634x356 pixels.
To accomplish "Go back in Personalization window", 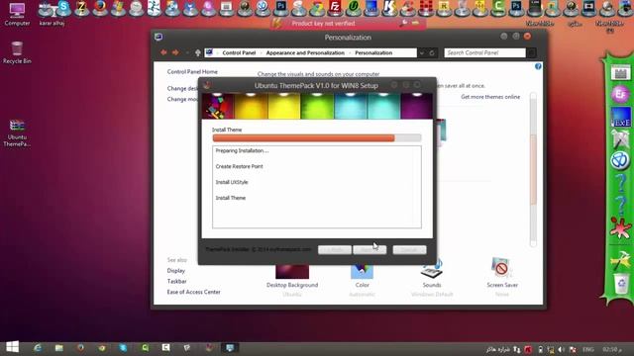I will pyautogui.click(x=163, y=52).
